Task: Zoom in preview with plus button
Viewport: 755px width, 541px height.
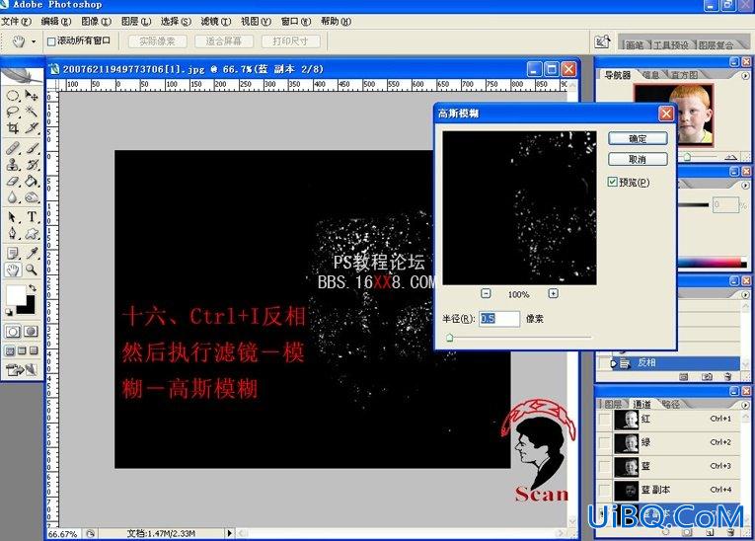Action: 554,293
